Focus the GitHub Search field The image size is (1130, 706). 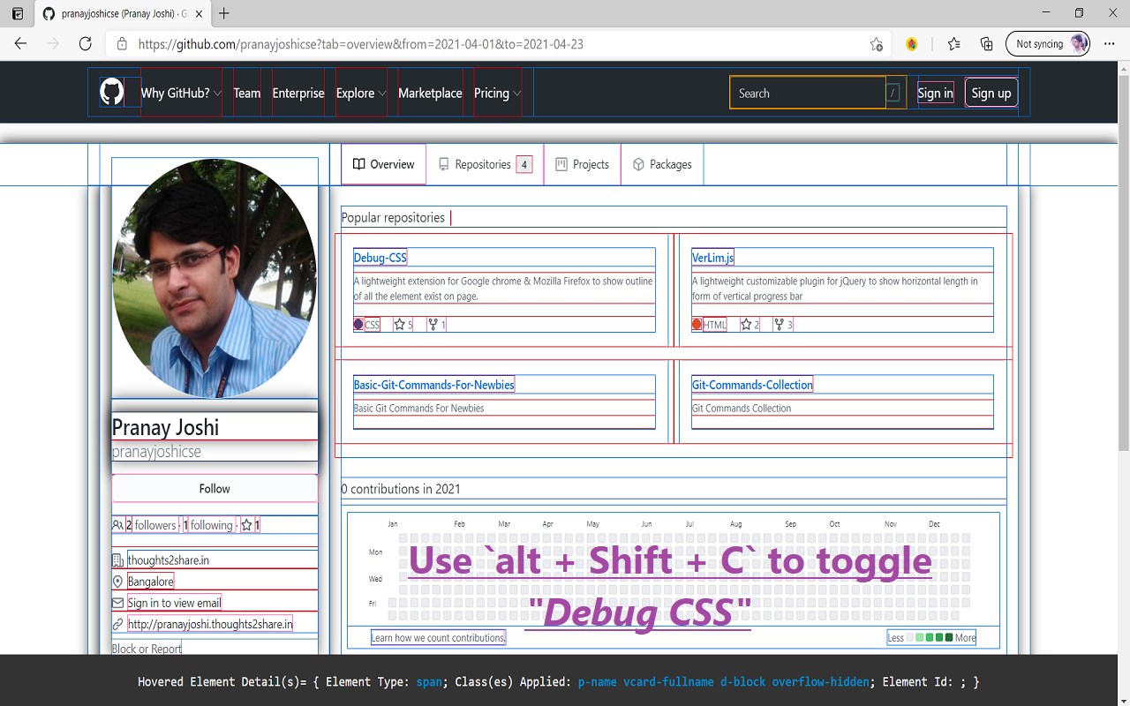pos(817,93)
